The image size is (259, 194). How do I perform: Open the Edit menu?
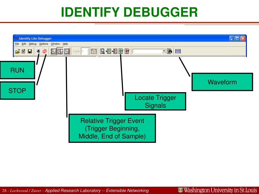(x=24, y=44)
